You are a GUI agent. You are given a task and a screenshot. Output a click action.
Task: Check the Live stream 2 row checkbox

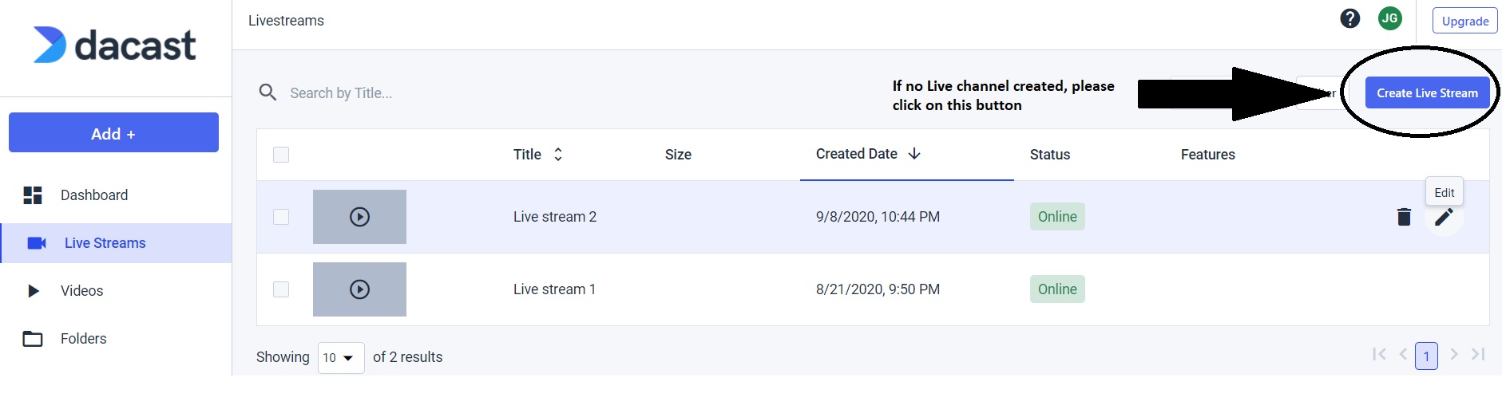(x=281, y=217)
